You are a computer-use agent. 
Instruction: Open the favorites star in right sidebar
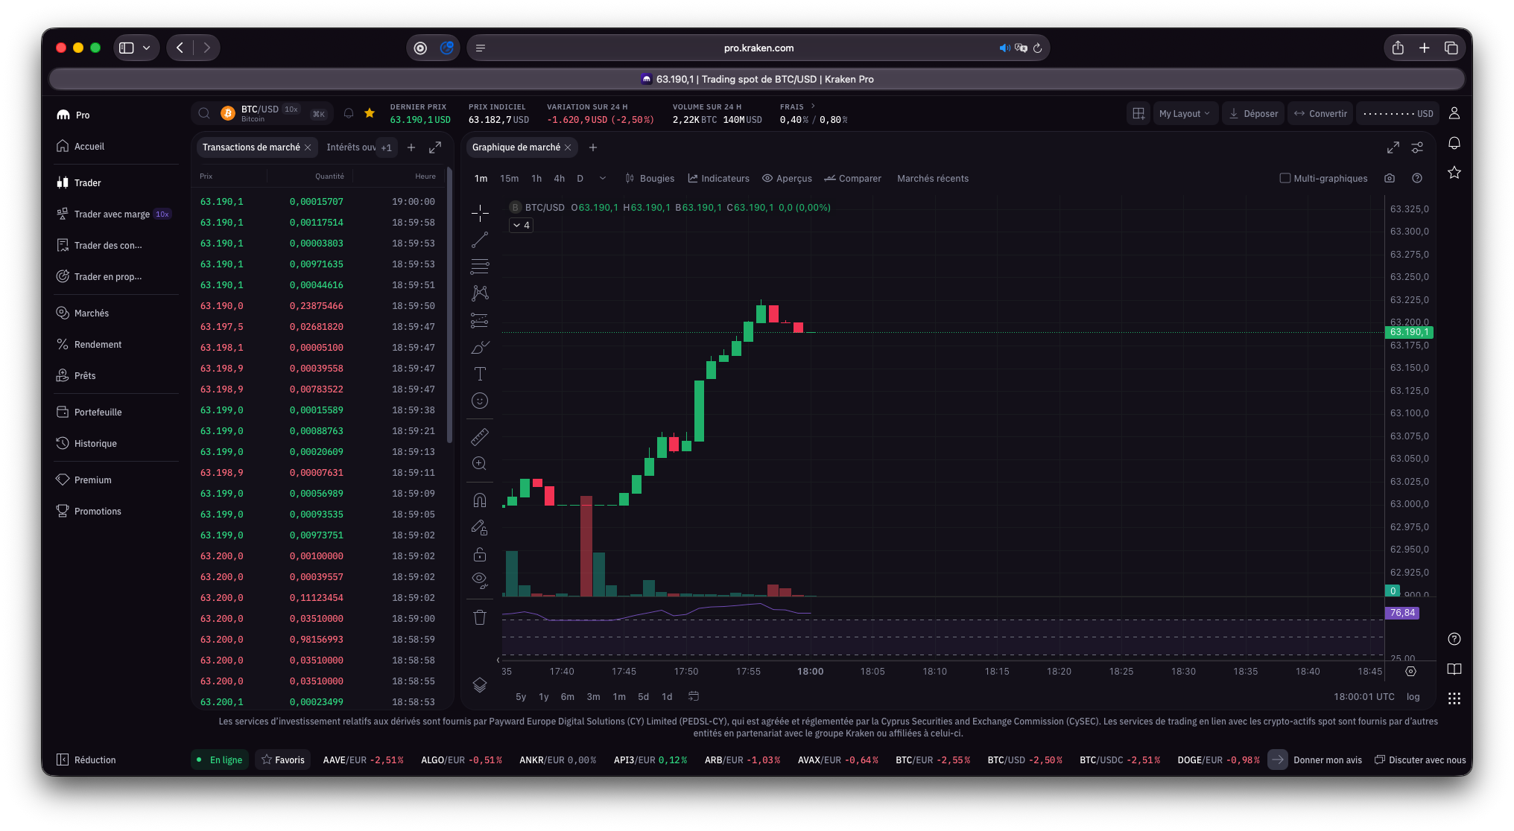point(1454,173)
